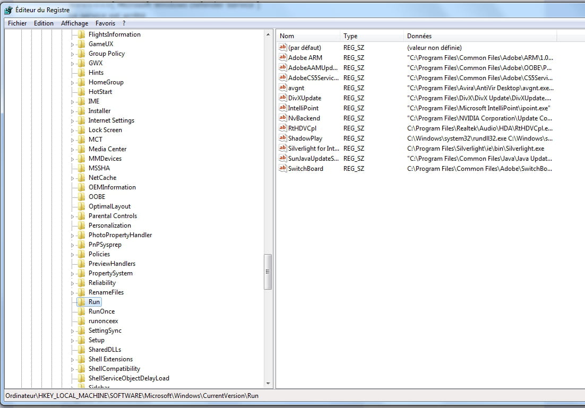The image size is (585, 408).
Task: Select the ShellServiceObjectDelayLoad key
Action: (128, 378)
